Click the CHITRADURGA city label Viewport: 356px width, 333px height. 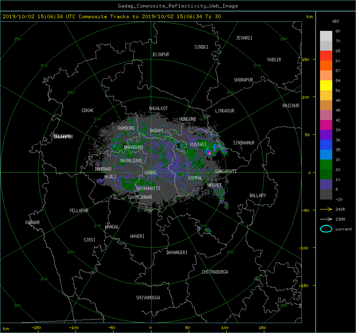215,272
